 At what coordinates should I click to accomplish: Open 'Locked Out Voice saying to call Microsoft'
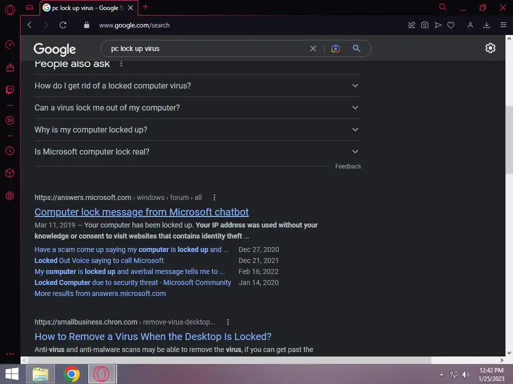coord(99,260)
